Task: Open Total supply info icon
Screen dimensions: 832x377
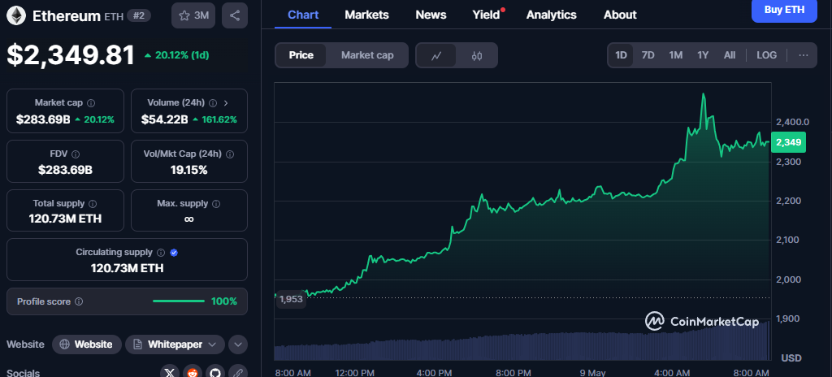Action: click(93, 203)
